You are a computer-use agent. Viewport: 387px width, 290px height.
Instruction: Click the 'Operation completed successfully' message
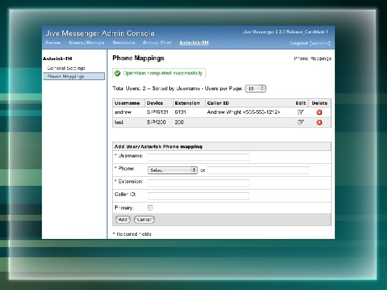pyautogui.click(x=163, y=73)
